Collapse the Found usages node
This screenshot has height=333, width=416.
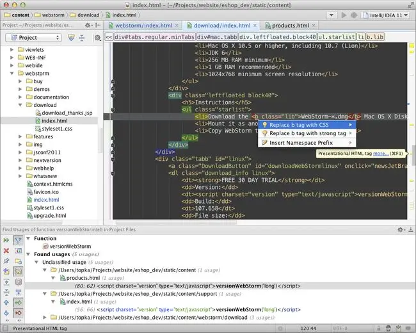click(28, 254)
